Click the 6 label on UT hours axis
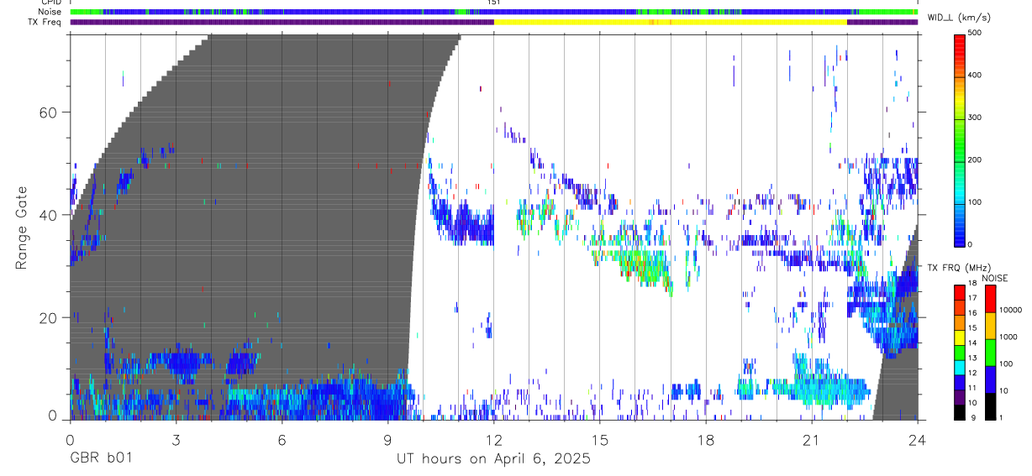Viewport: 1032px width, 476px height. point(282,440)
